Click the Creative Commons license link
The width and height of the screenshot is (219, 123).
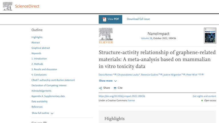[131, 100]
